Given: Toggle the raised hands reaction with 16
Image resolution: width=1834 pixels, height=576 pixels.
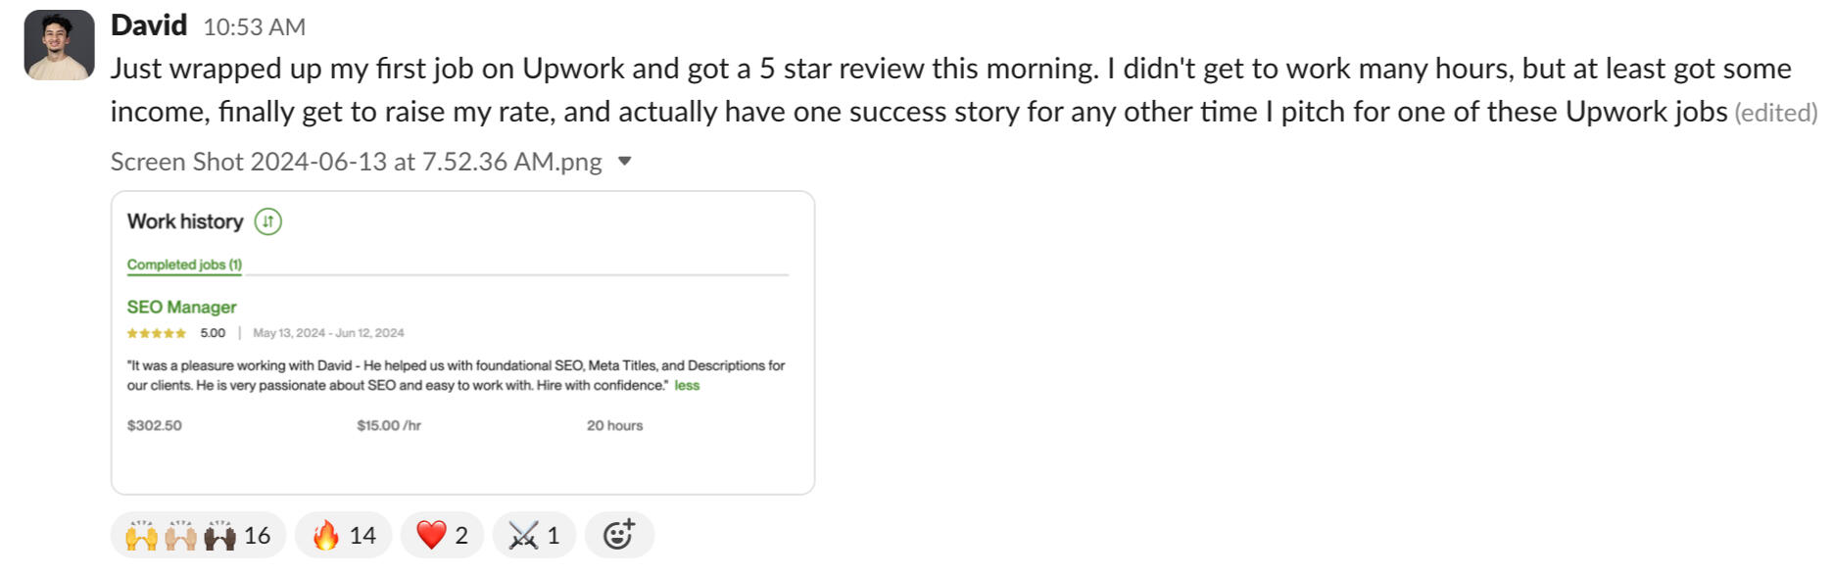Looking at the screenshot, I should (x=198, y=535).
